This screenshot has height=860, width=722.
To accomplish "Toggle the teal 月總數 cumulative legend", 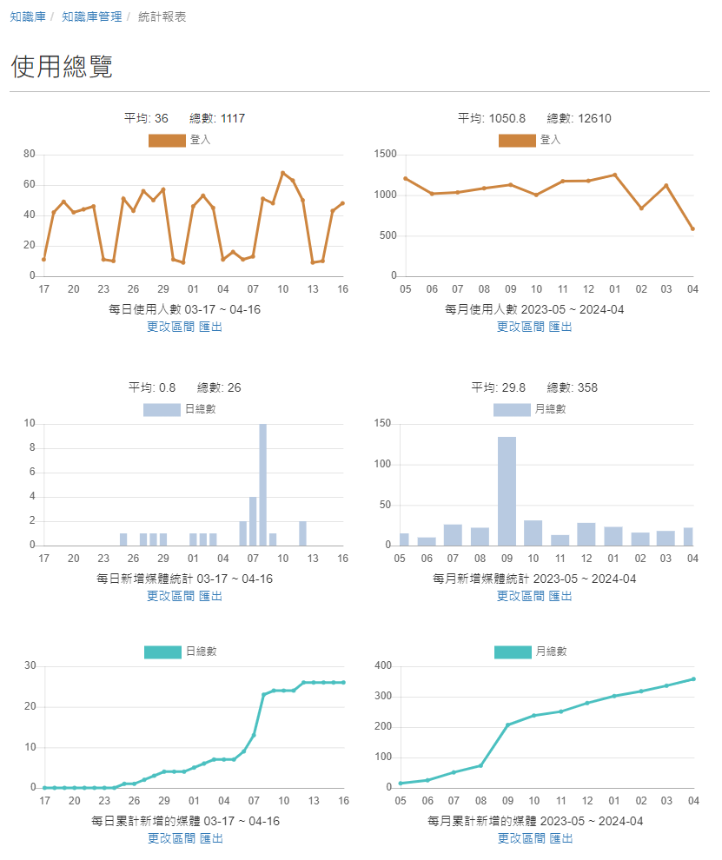I will (531, 652).
